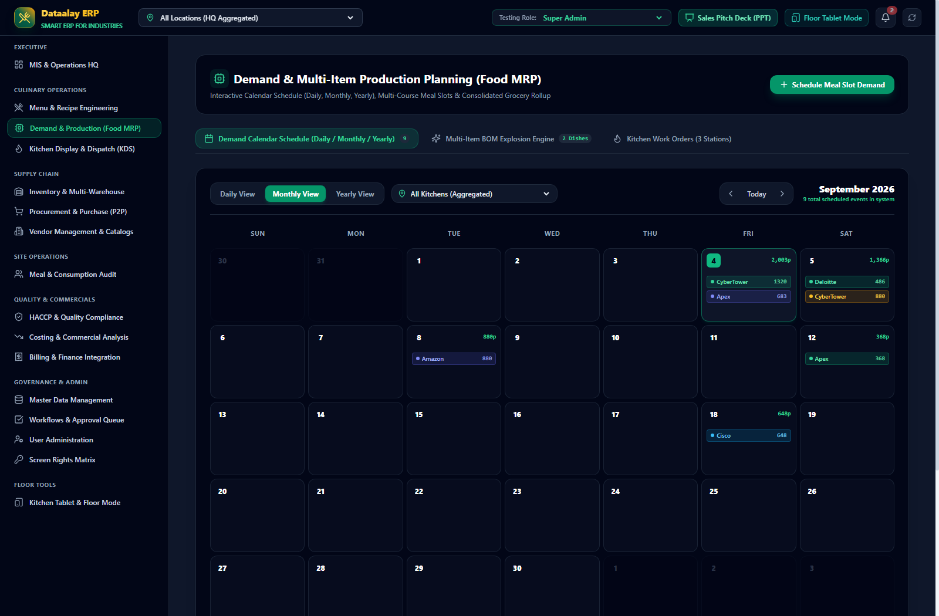The width and height of the screenshot is (939, 616).
Task: Go to next month with right arrow
Action: tap(782, 194)
